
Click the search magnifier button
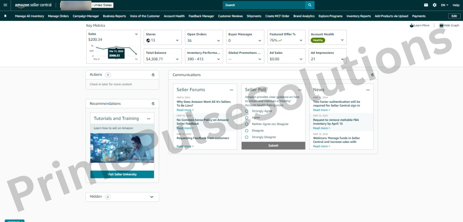[x=309, y=5]
